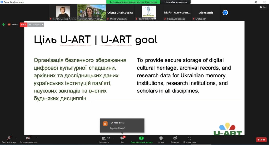Screen dimensions: 269x145
Task: Select Zoom КНУКіМ participant tile
Action: click(149, 13)
